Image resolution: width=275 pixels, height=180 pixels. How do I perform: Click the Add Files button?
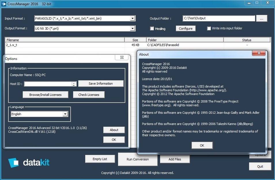[x=175, y=159]
